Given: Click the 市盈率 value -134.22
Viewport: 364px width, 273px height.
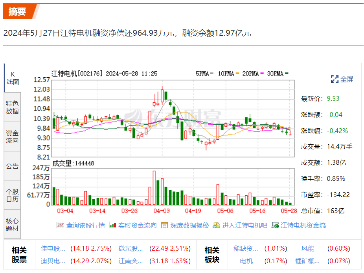Looking at the screenshot, I should pos(338,195).
